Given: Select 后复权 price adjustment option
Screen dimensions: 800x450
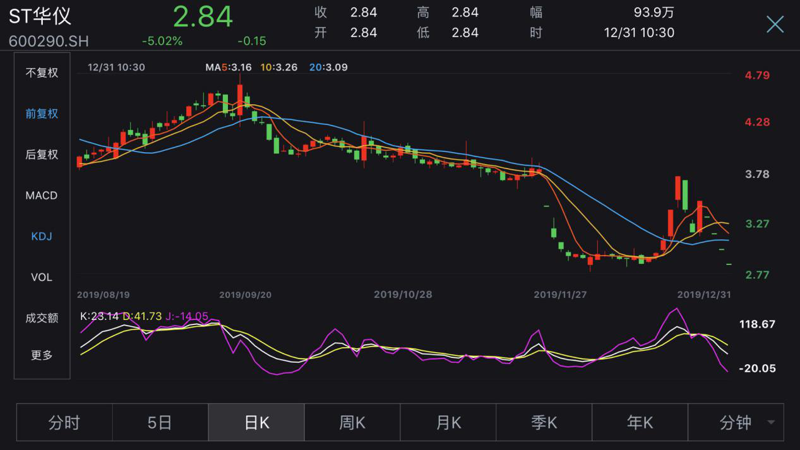Looking at the screenshot, I should 42,155.
